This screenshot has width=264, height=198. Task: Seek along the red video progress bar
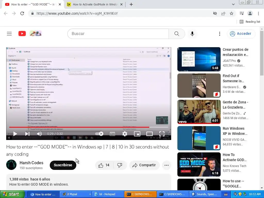point(89,127)
